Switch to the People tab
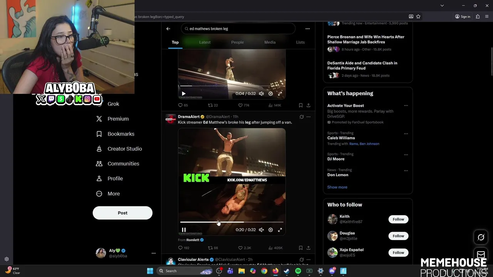The image size is (493, 277). coord(237,42)
